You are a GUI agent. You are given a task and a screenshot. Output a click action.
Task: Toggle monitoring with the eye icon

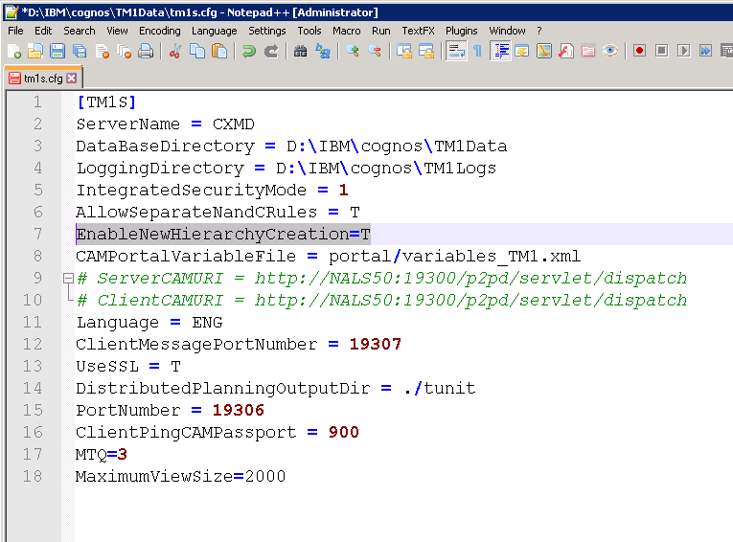pyautogui.click(x=610, y=51)
